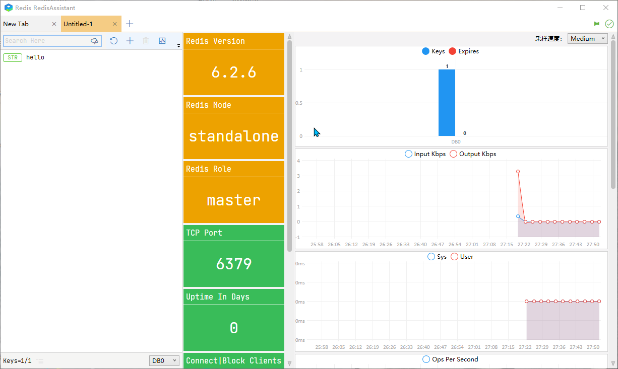
Task: Close the New Tab tab
Action: point(54,24)
